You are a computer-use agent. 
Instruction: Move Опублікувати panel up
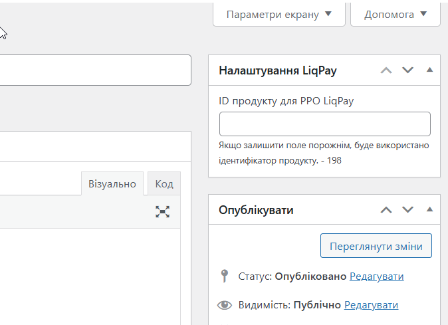coord(386,210)
